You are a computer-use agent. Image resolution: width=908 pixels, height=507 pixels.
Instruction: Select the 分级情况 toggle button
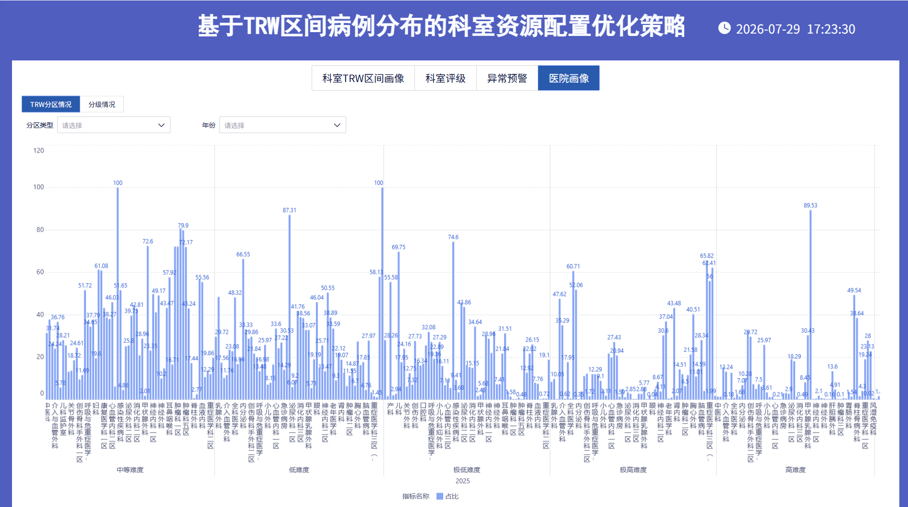click(102, 104)
